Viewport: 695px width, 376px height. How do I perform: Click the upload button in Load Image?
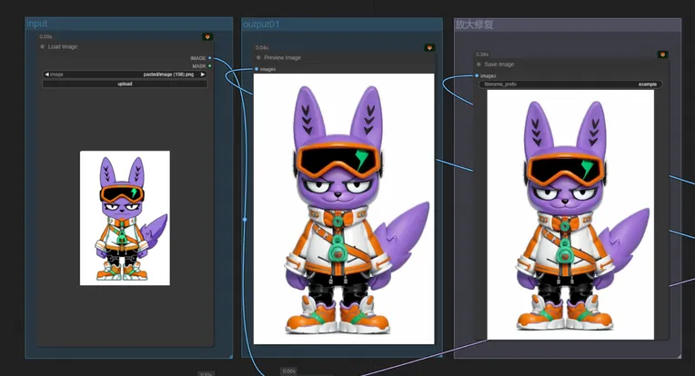pos(125,84)
